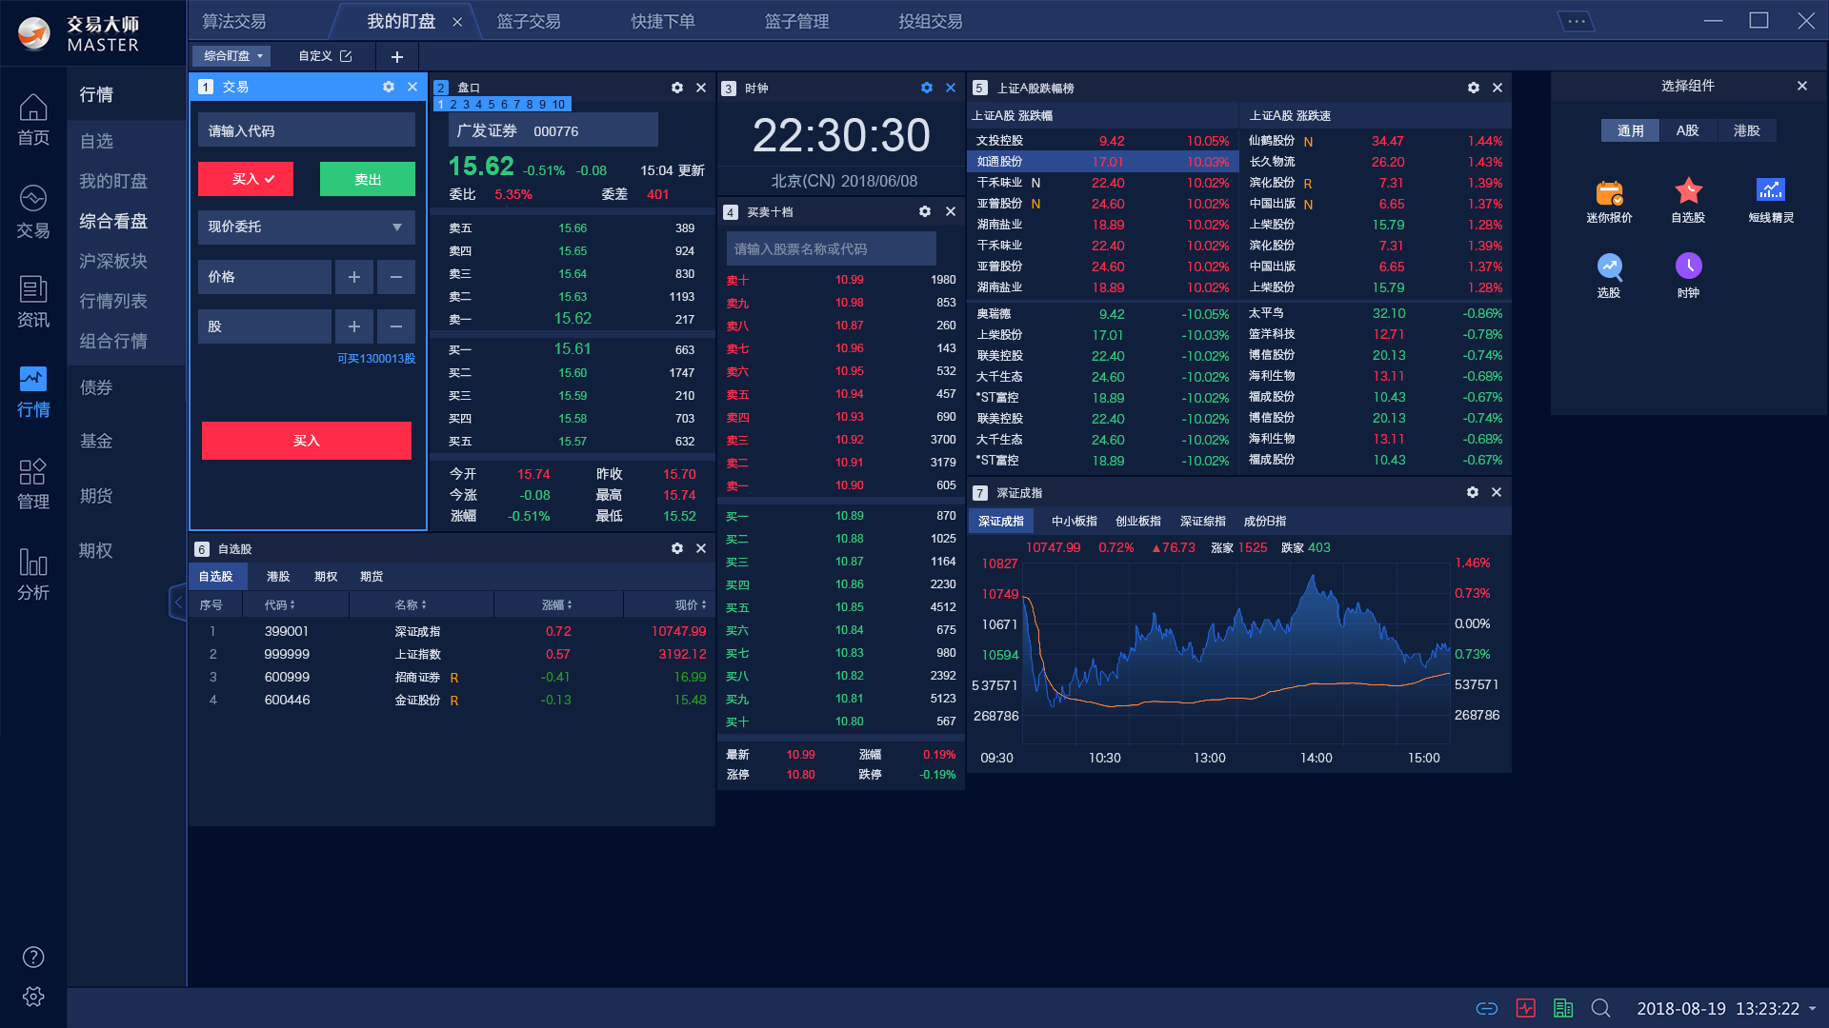Expand 现价委托 order type dropdown
Viewport: 1829px width, 1028px height.
306,227
